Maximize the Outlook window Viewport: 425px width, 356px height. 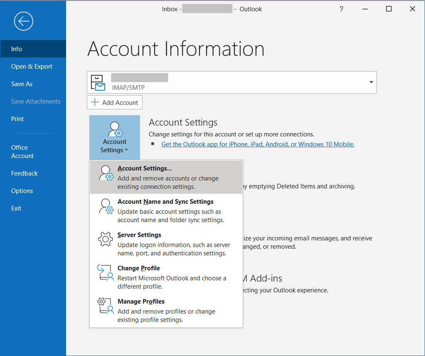(389, 9)
